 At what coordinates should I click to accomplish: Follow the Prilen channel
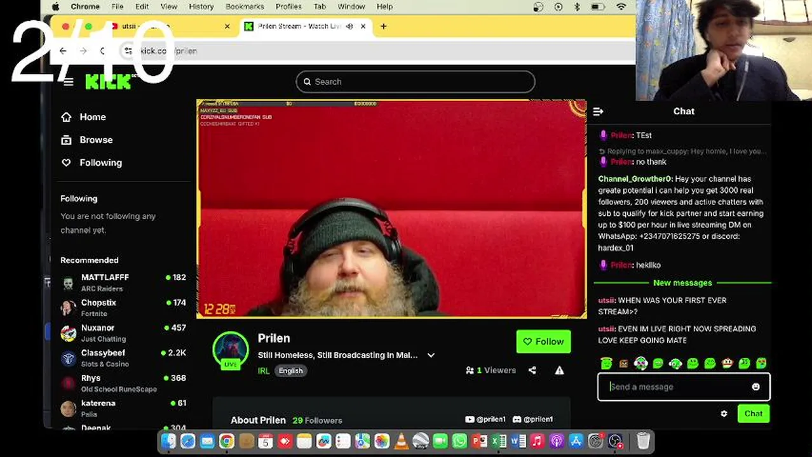[543, 341]
